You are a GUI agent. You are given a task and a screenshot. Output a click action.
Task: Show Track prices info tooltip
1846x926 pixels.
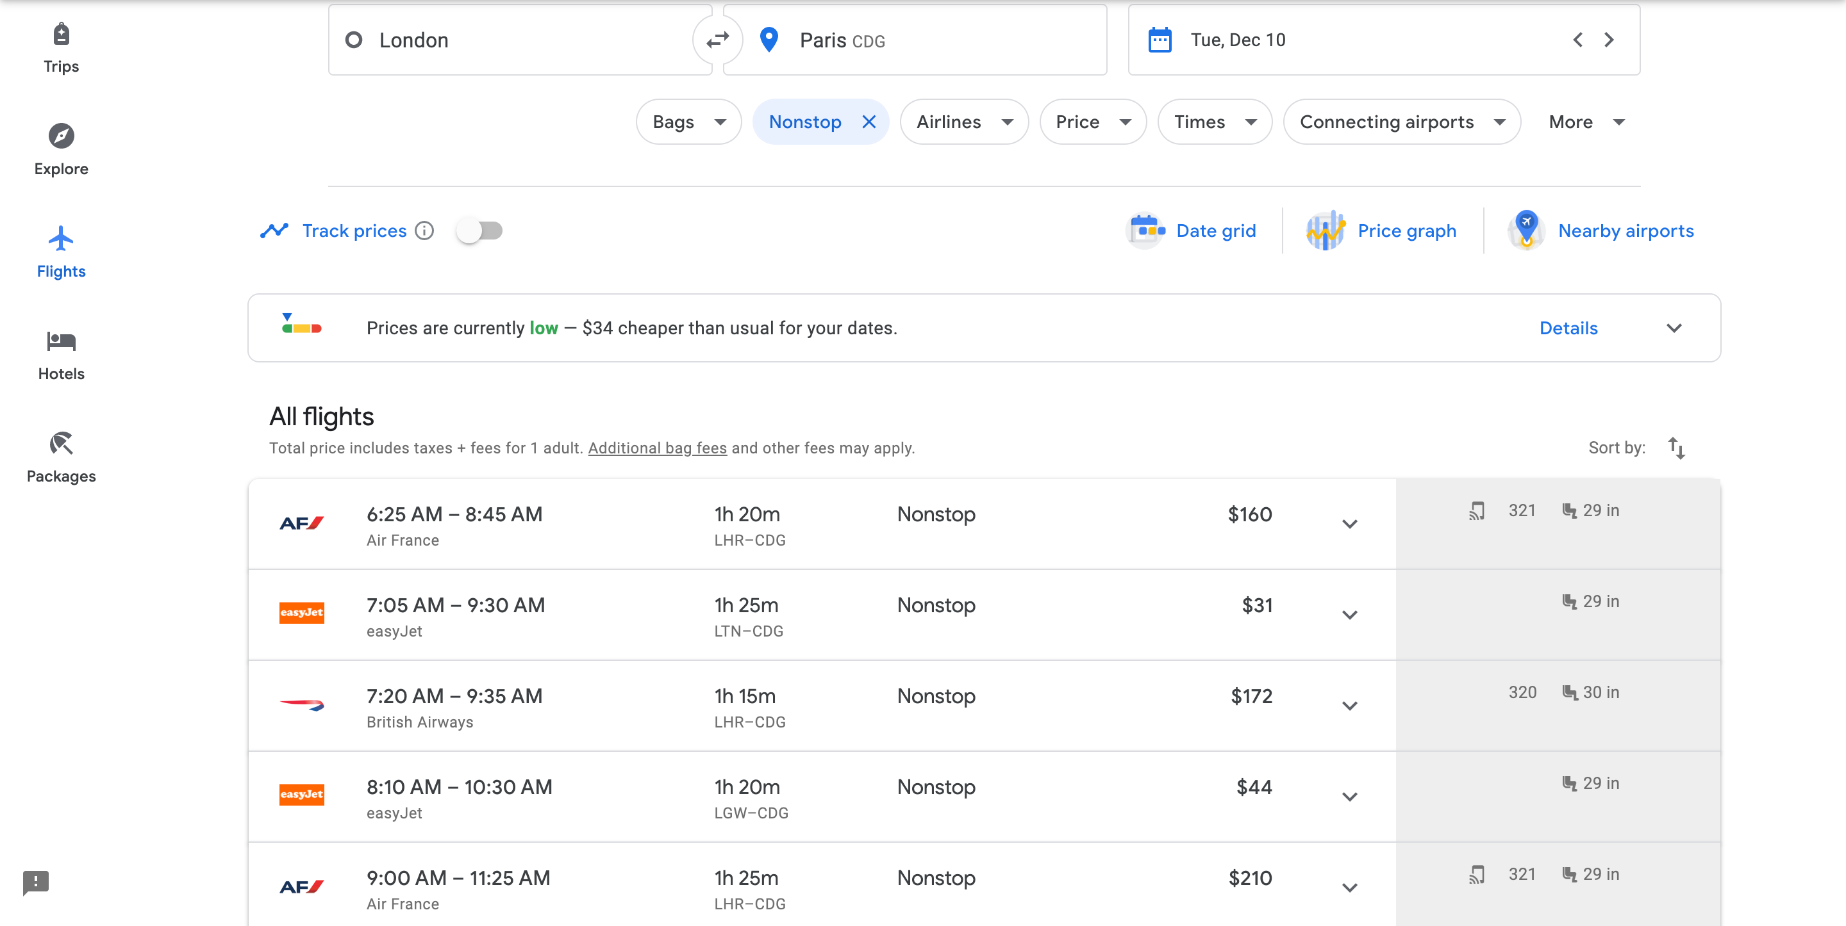[x=424, y=231]
